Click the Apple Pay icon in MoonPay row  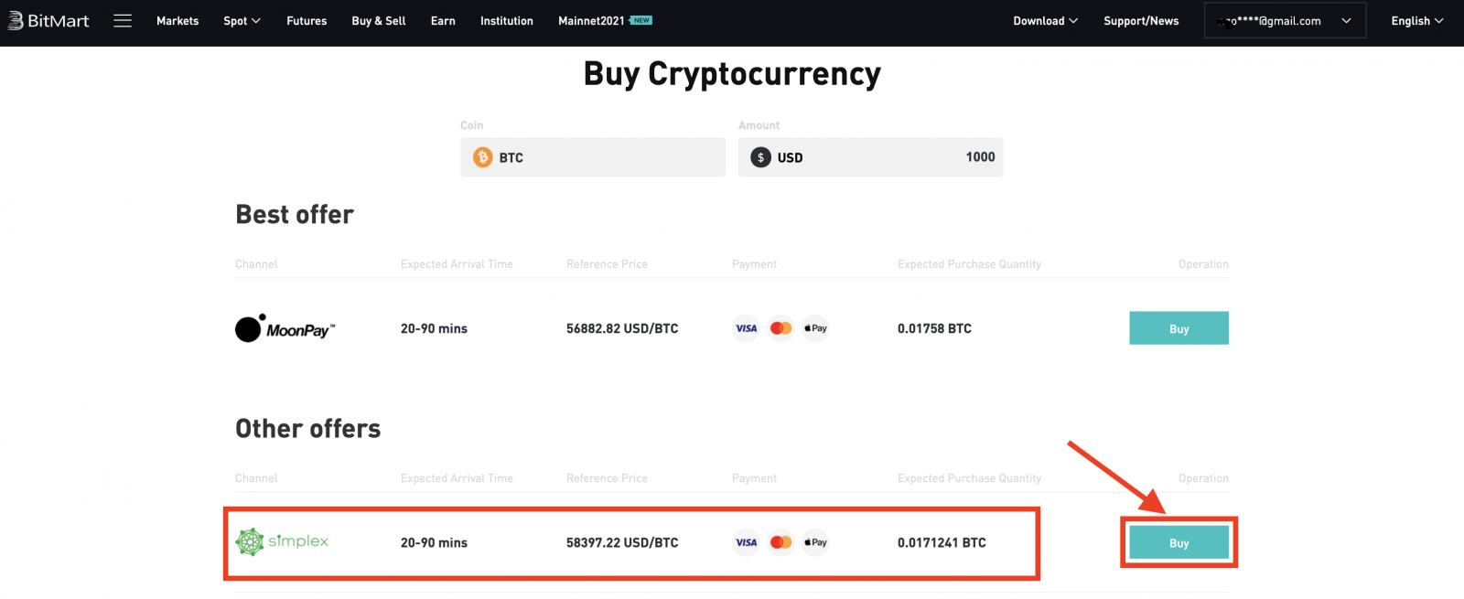pos(813,328)
